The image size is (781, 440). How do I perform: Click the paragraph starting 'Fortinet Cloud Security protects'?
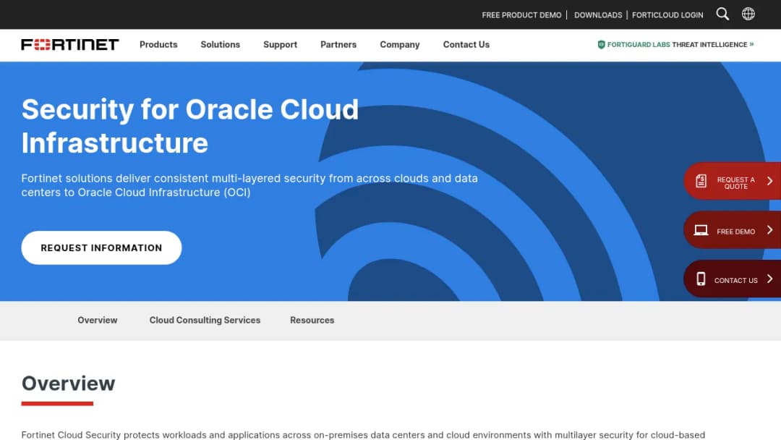(x=363, y=435)
